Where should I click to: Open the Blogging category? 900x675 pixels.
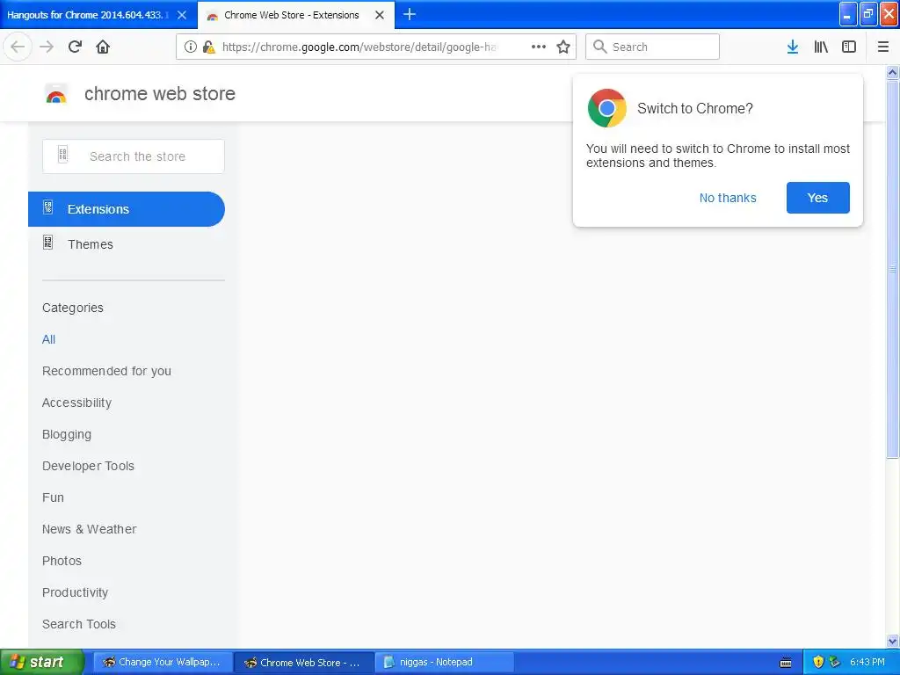pos(67,434)
